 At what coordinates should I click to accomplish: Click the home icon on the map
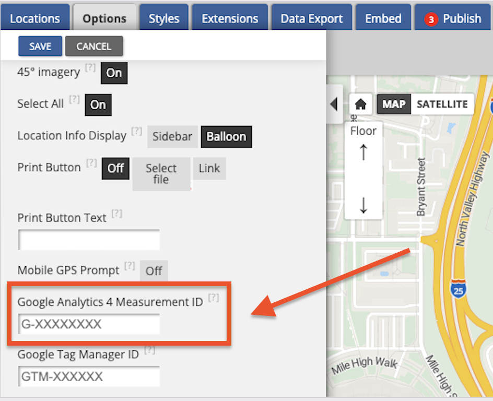click(360, 104)
